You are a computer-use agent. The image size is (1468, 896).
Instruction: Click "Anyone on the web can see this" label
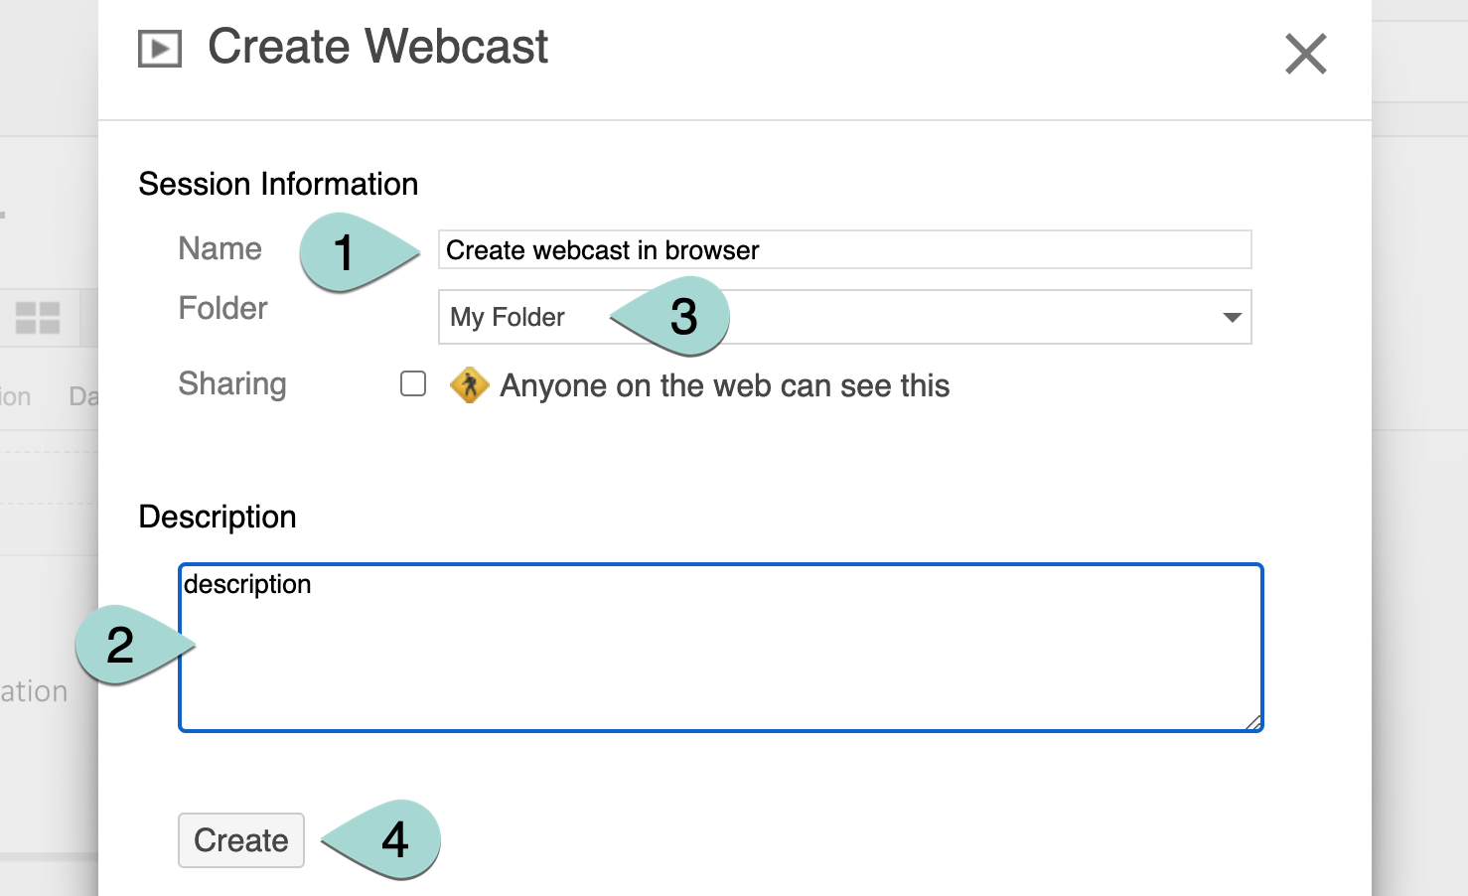pyautogui.click(x=724, y=385)
